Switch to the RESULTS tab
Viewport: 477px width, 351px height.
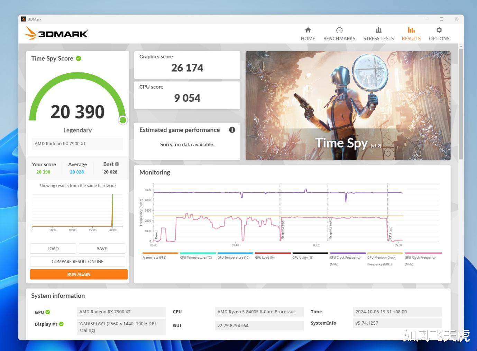(x=411, y=34)
